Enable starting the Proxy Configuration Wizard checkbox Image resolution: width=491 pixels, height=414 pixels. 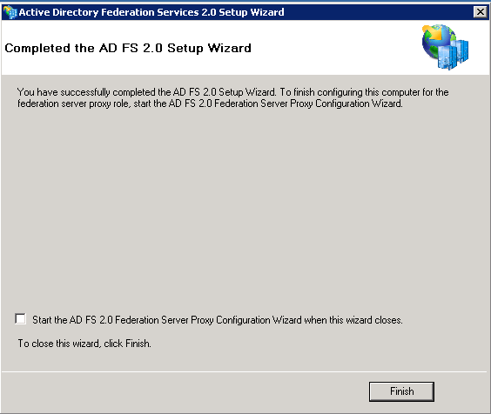pyautogui.click(x=21, y=319)
